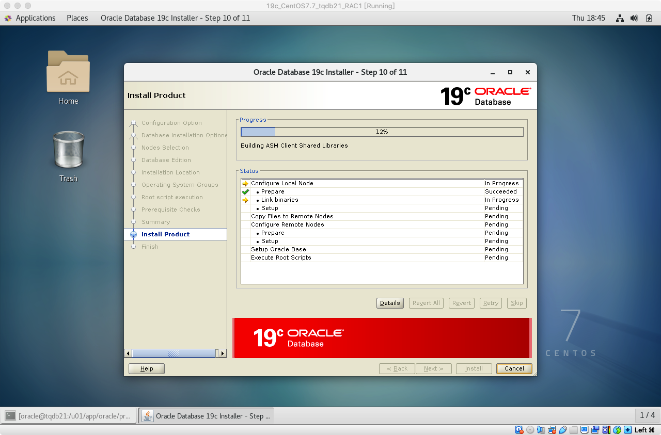Click the Details button
This screenshot has width=661, height=435.
tap(390, 303)
